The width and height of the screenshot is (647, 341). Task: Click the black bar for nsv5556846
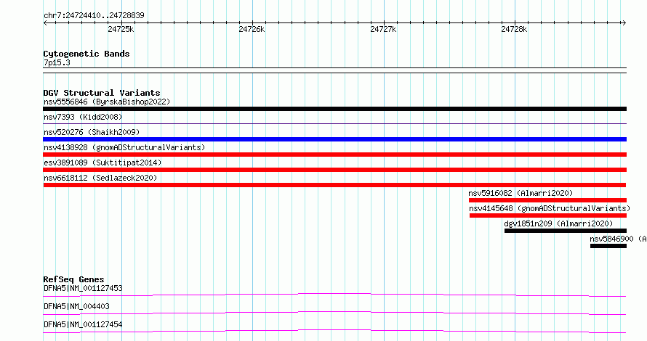pyautogui.click(x=334, y=109)
